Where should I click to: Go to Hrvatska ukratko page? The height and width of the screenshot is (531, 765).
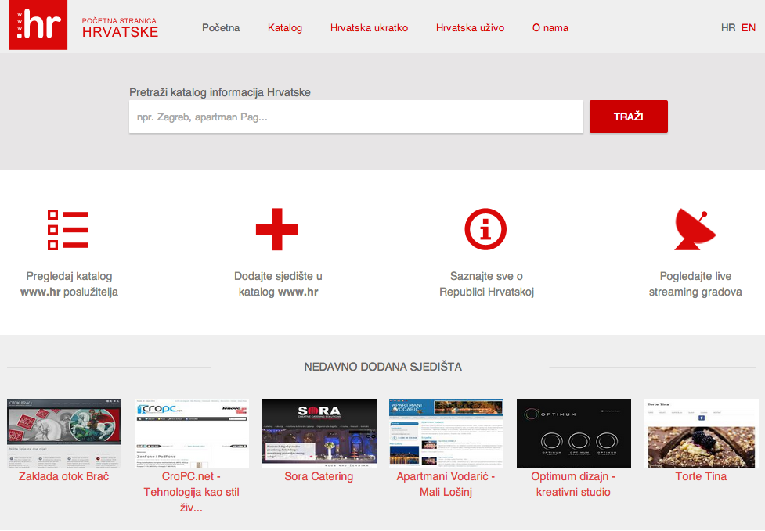(370, 28)
